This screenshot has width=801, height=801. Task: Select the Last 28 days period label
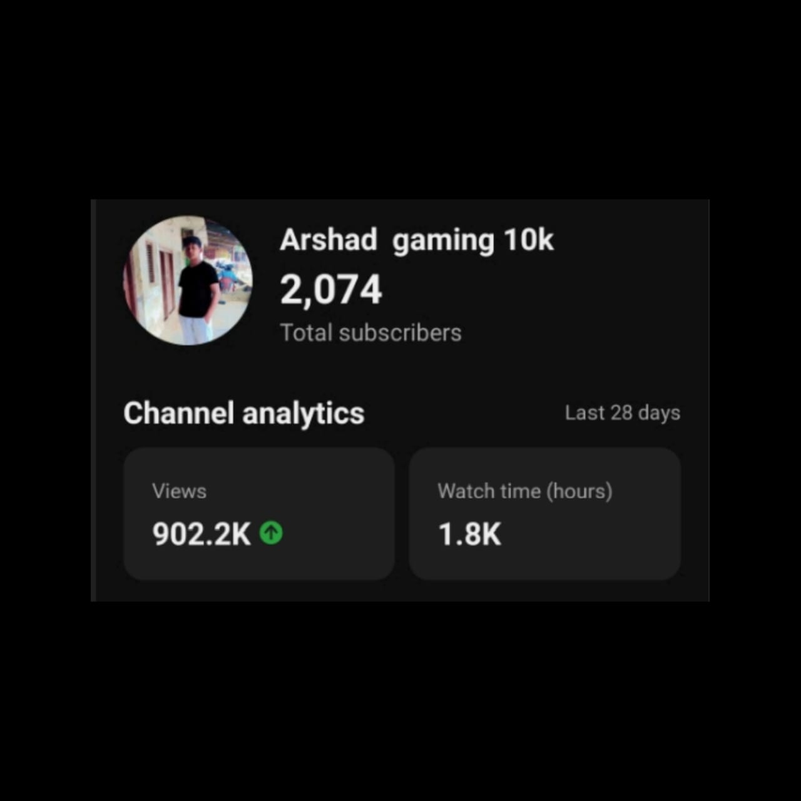[623, 413]
